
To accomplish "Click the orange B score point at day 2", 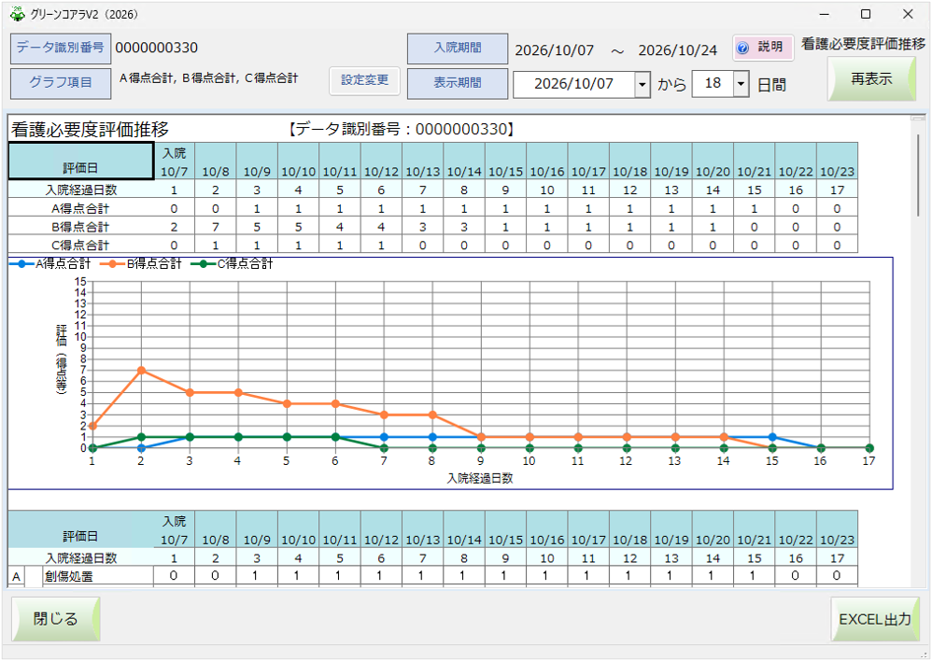I will pos(141,371).
